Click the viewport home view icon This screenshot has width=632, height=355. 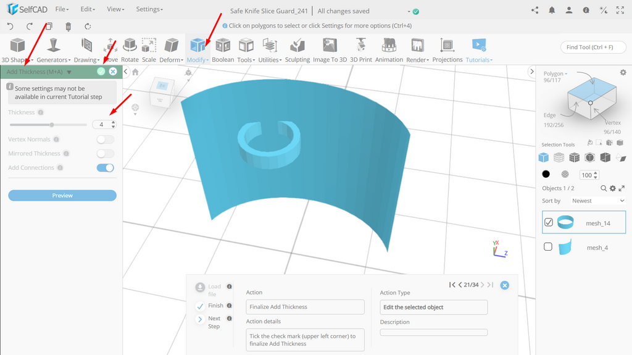(135, 72)
